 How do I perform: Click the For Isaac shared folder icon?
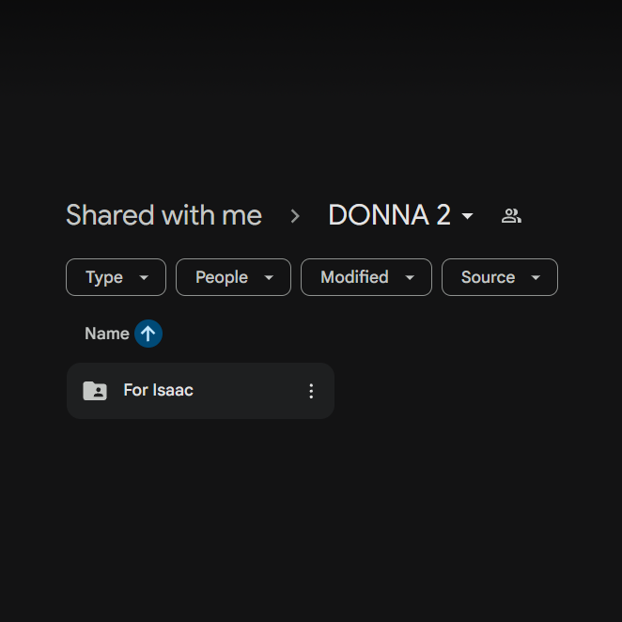pos(95,391)
